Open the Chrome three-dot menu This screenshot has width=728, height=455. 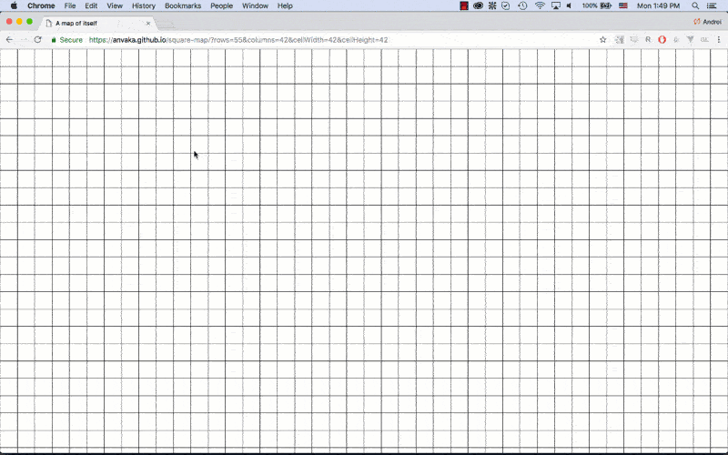pyautogui.click(x=719, y=40)
